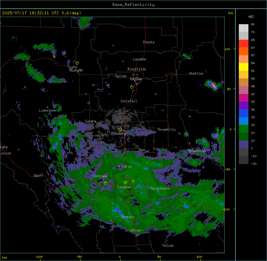Screen dimensions: 267x261
Task: Select the light blue 30-33 dBZ swatch
Action: (243, 121)
